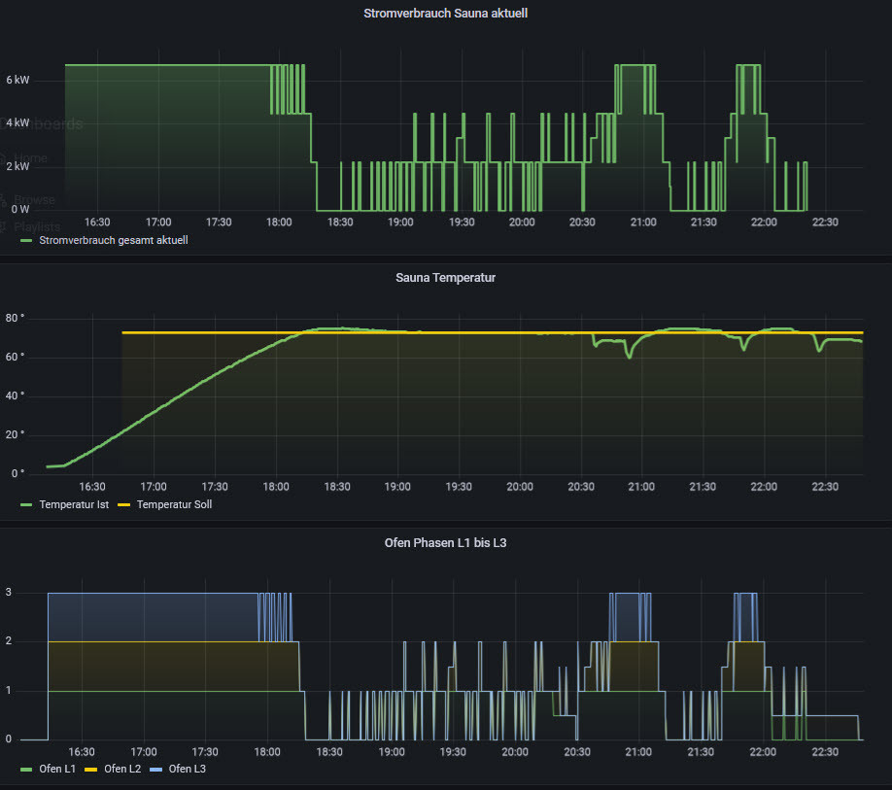Image resolution: width=892 pixels, height=790 pixels.
Task: Open the Stromverbrauch Sauna aktuell panel title
Action: pyautogui.click(x=445, y=13)
